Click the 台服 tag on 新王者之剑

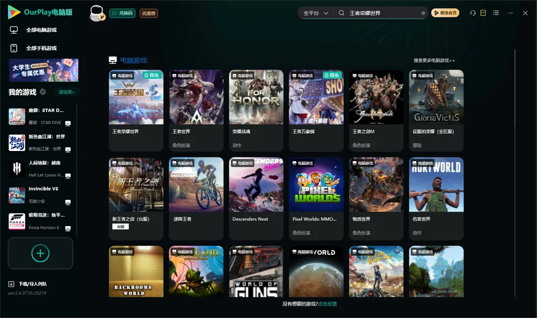(120, 227)
